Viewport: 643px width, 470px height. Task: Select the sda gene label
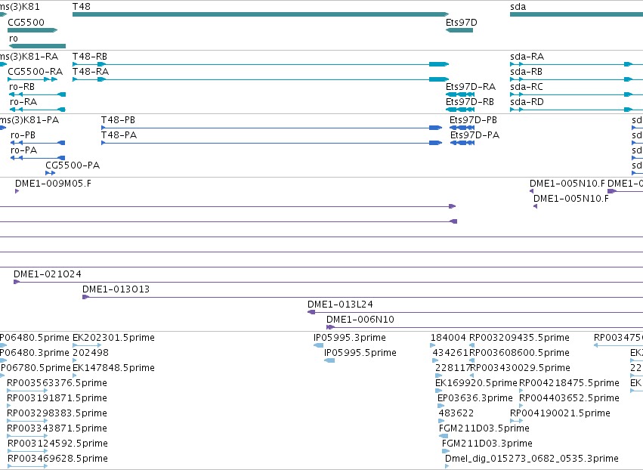tap(518, 7)
